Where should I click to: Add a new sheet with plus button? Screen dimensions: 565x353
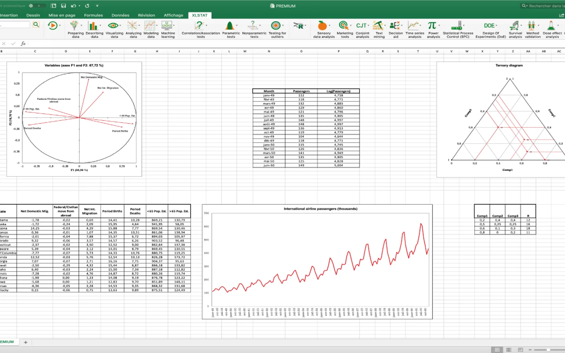(25, 342)
